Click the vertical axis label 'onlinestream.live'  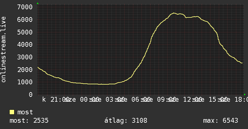pyautogui.click(x=3, y=49)
